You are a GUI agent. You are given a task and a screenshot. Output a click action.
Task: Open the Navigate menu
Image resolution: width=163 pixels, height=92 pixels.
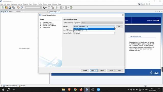tap(14, 4)
